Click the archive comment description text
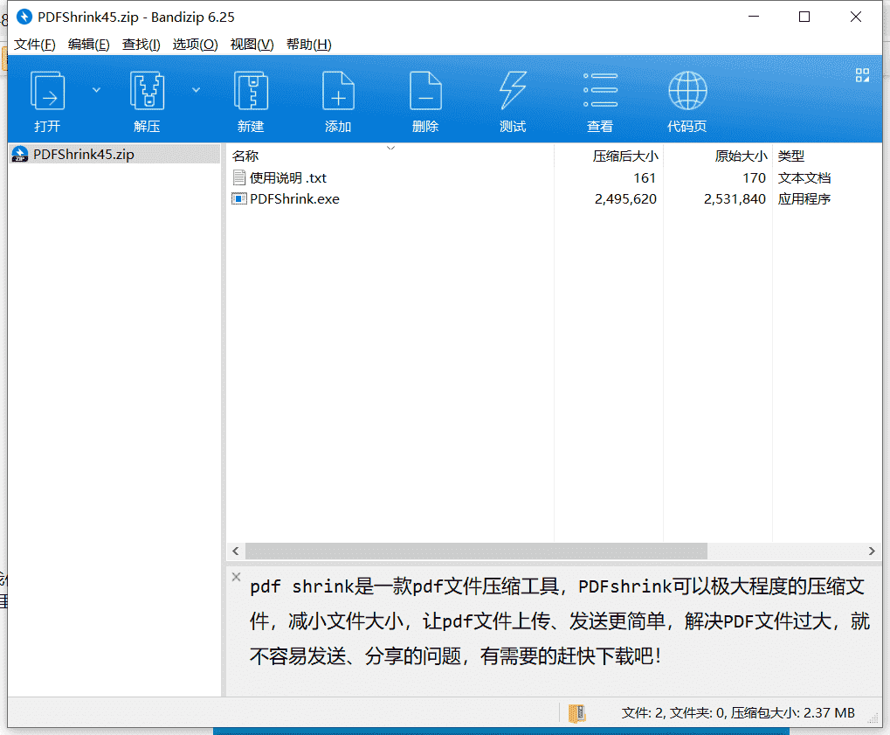Viewport: 890px width, 735px height. click(560, 621)
